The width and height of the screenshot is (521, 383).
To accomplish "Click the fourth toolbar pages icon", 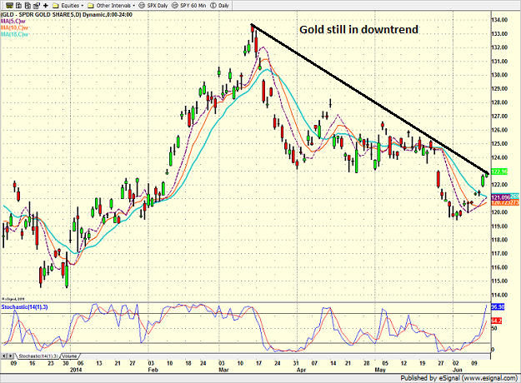I will pyautogui.click(x=37, y=5).
